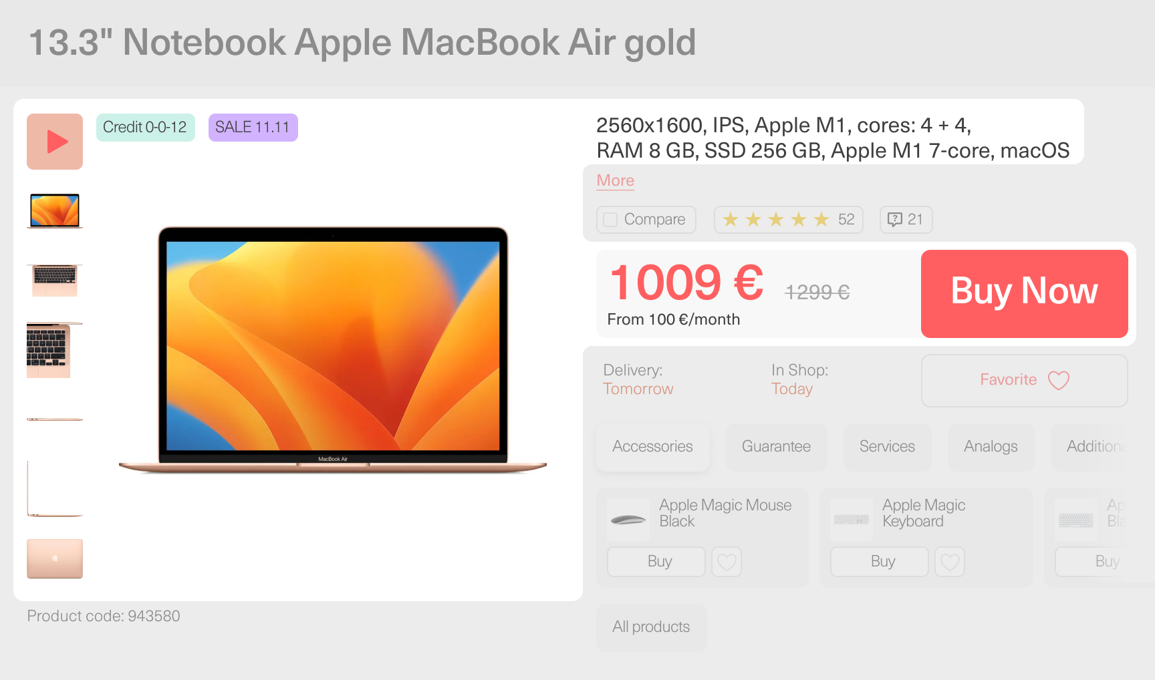Click the SALE 11.11 badge
Image resolution: width=1155 pixels, height=680 pixels.
coord(253,128)
